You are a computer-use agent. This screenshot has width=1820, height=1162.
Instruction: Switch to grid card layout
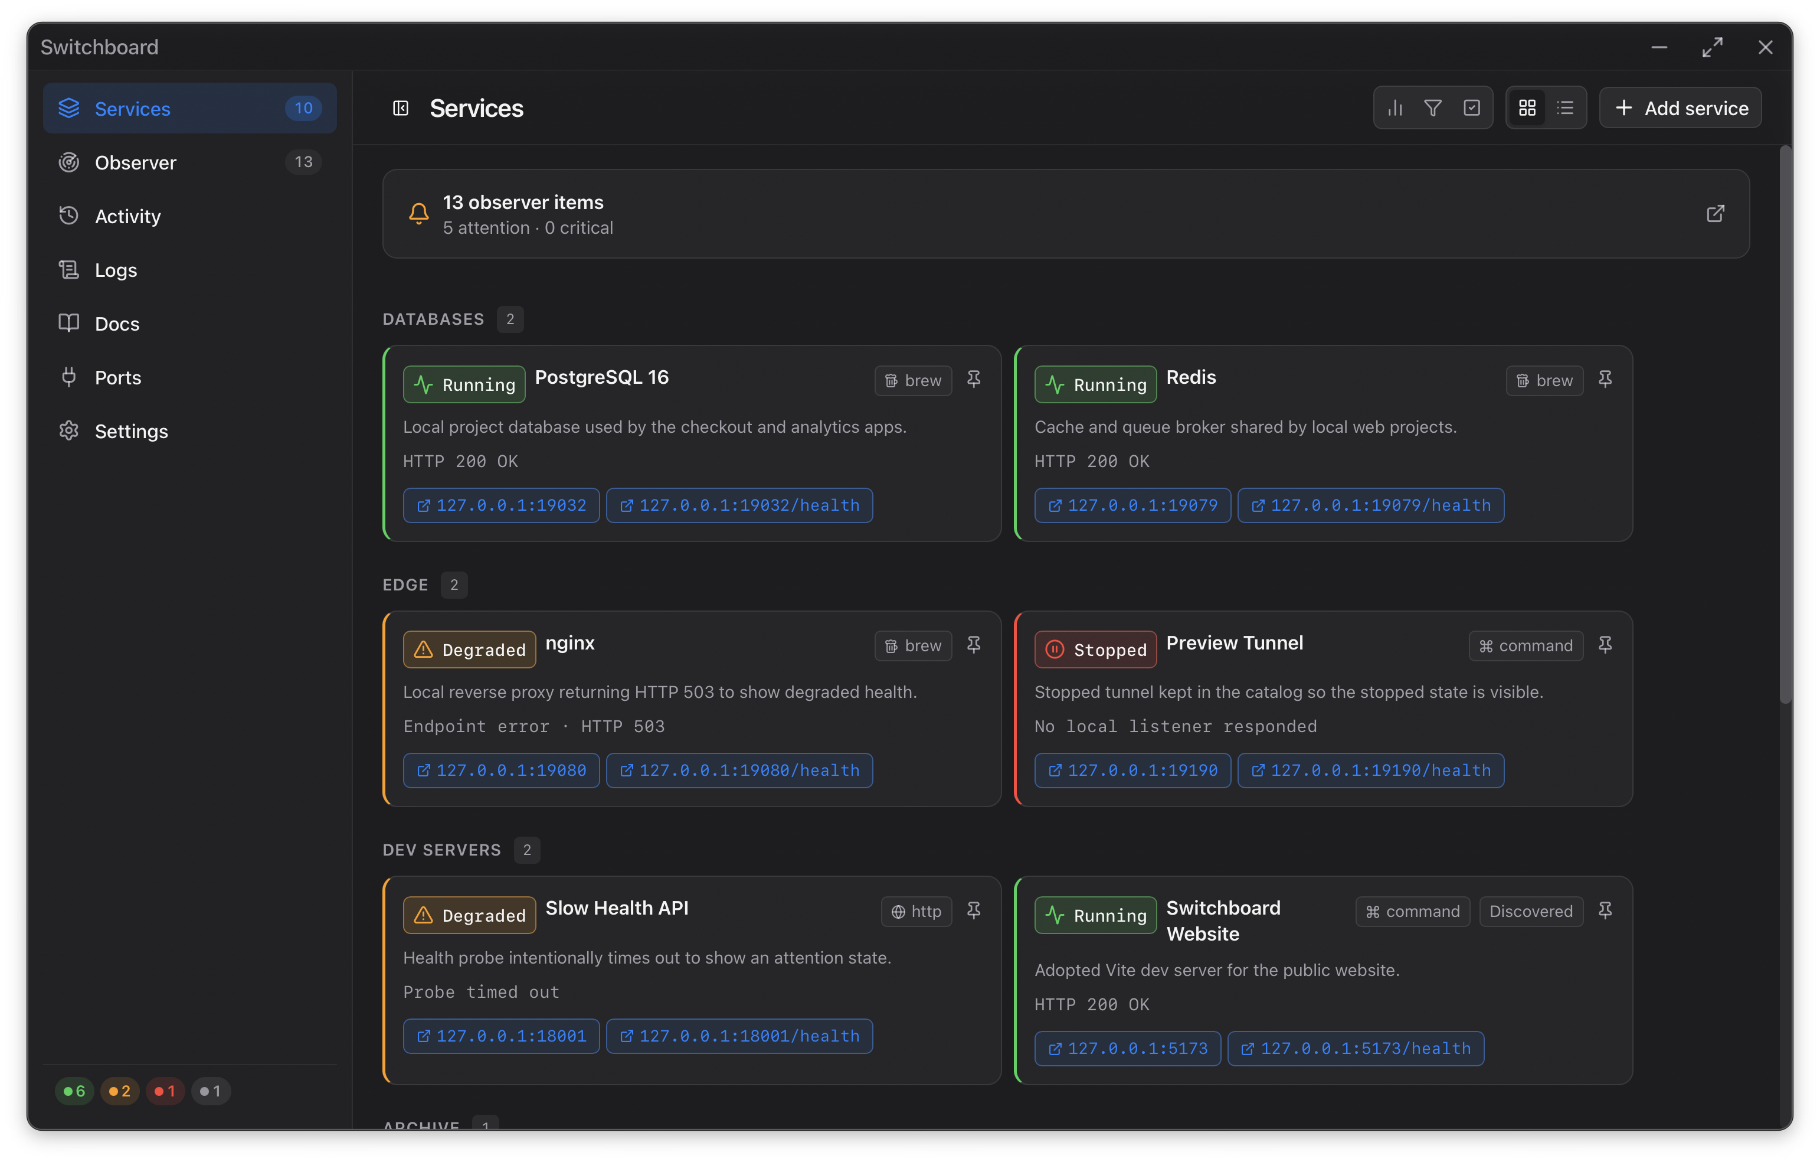click(x=1527, y=108)
